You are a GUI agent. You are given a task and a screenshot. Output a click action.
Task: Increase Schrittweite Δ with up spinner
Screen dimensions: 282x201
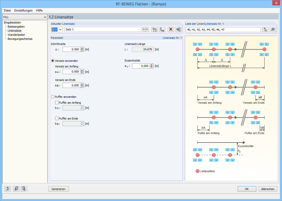[82, 48]
